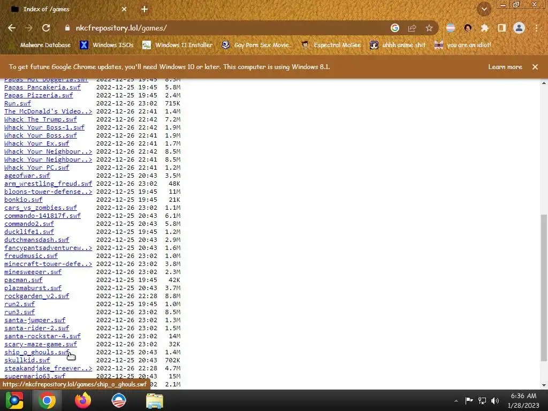Go back to previous page

[x=12, y=28]
